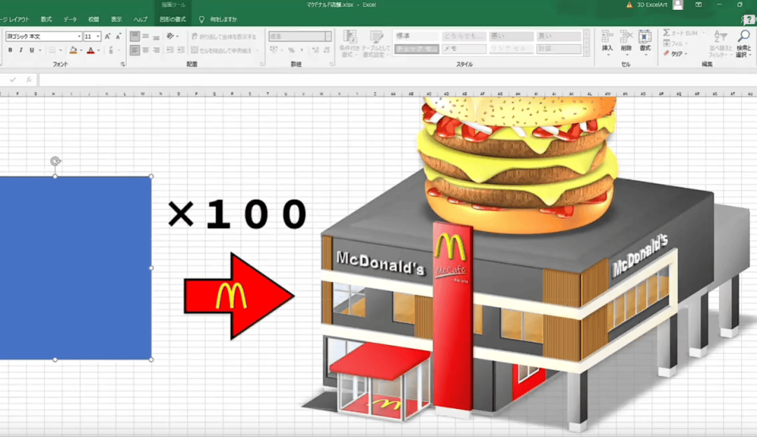The image size is (757, 437).
Task: Toggle middle vertical alignment
Action: coord(145,36)
